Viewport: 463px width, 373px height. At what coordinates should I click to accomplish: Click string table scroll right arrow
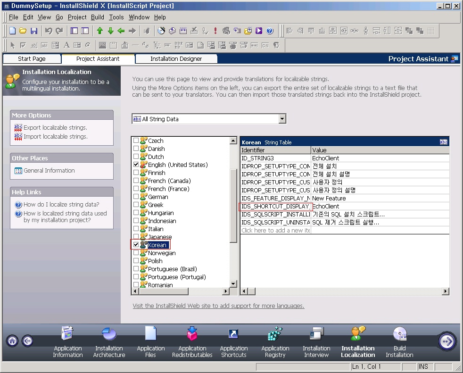(446, 291)
